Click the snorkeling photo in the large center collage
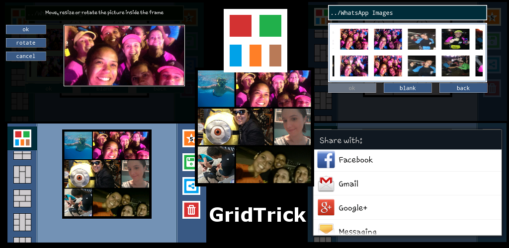The width and height of the screenshot is (509, 248). (x=216, y=89)
